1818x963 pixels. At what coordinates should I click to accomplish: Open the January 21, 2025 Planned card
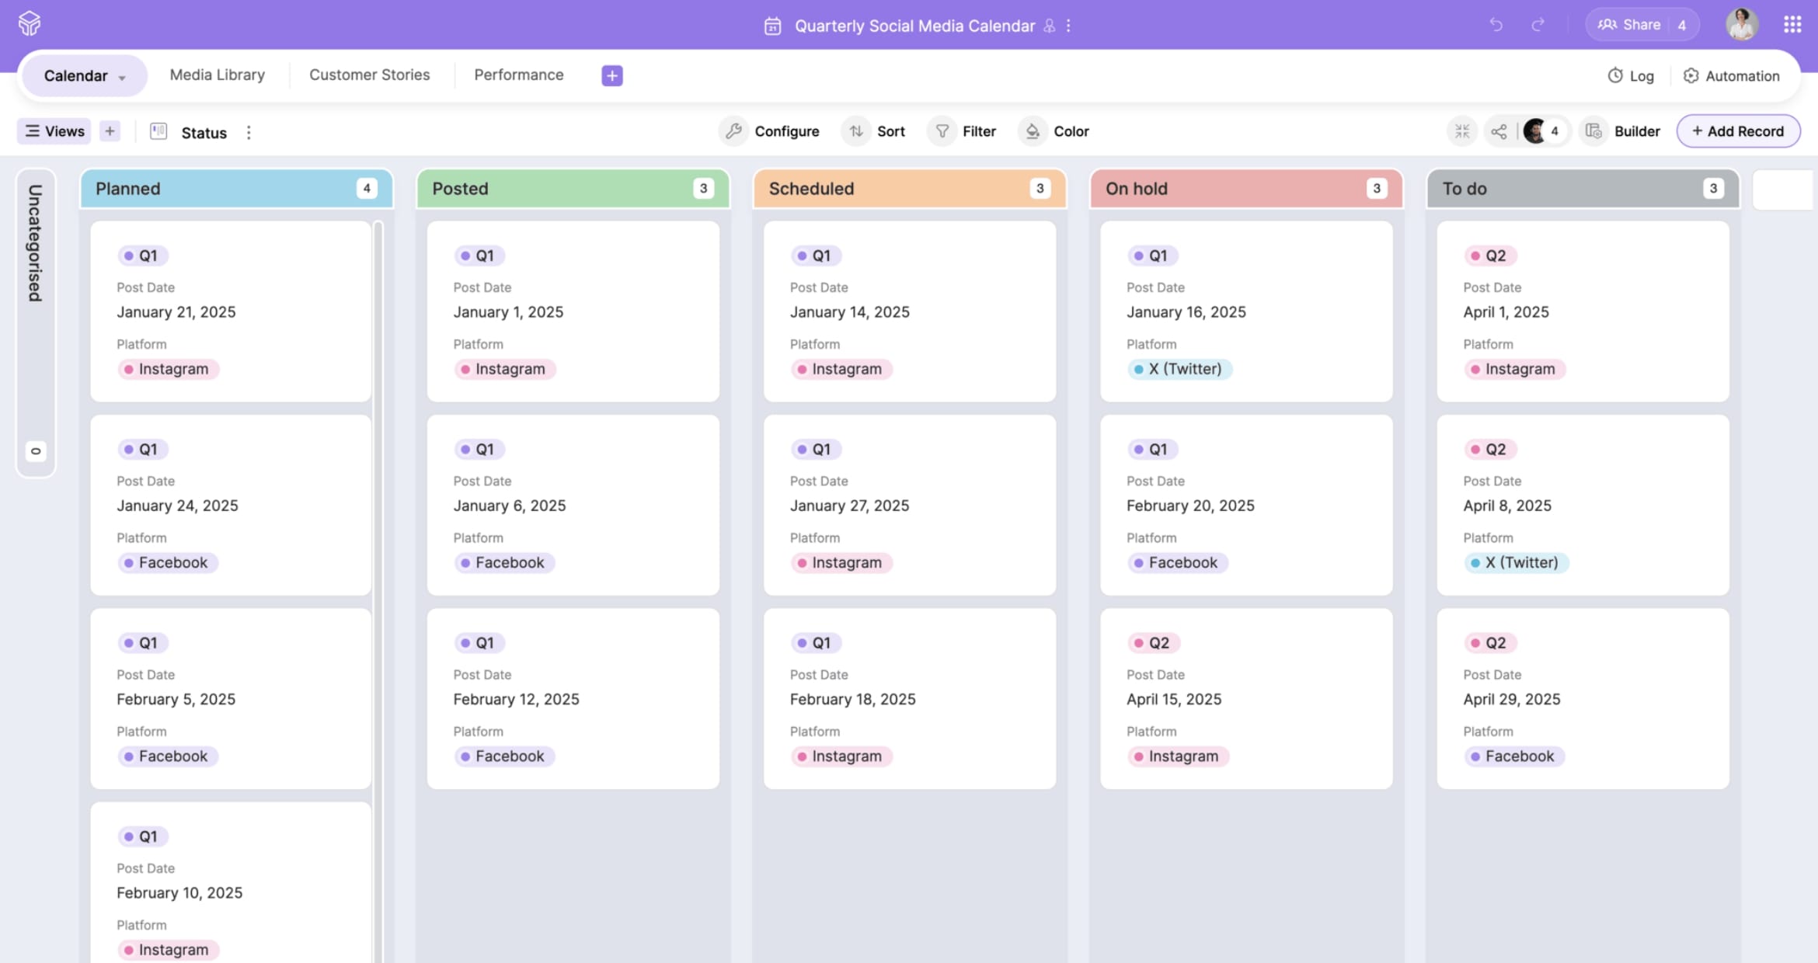coord(231,311)
